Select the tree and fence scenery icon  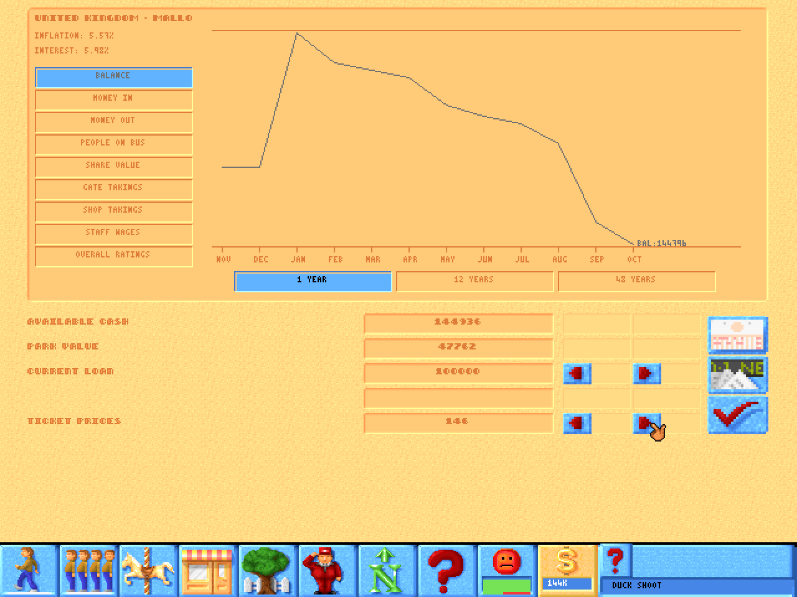(x=268, y=570)
